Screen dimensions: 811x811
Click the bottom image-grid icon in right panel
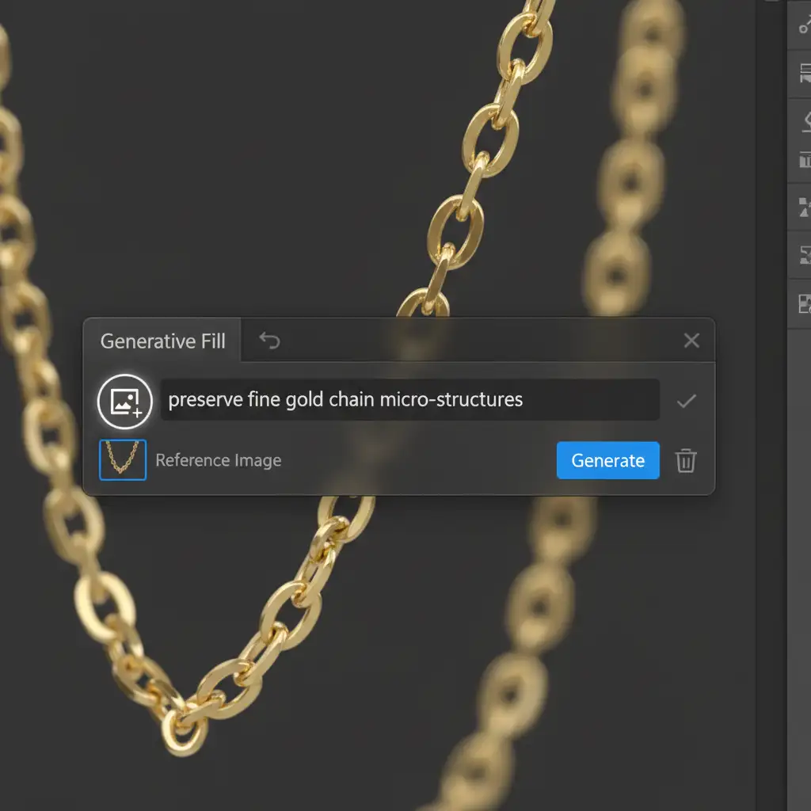coord(804,303)
